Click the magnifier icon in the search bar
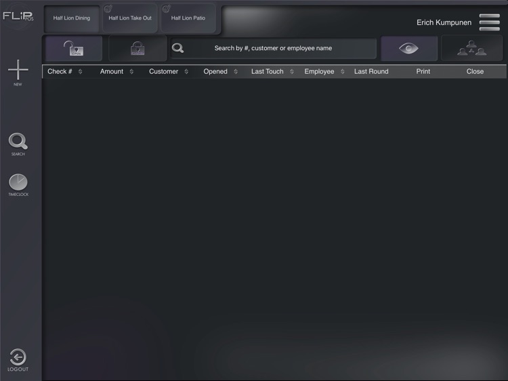The width and height of the screenshot is (508, 381). (x=178, y=48)
